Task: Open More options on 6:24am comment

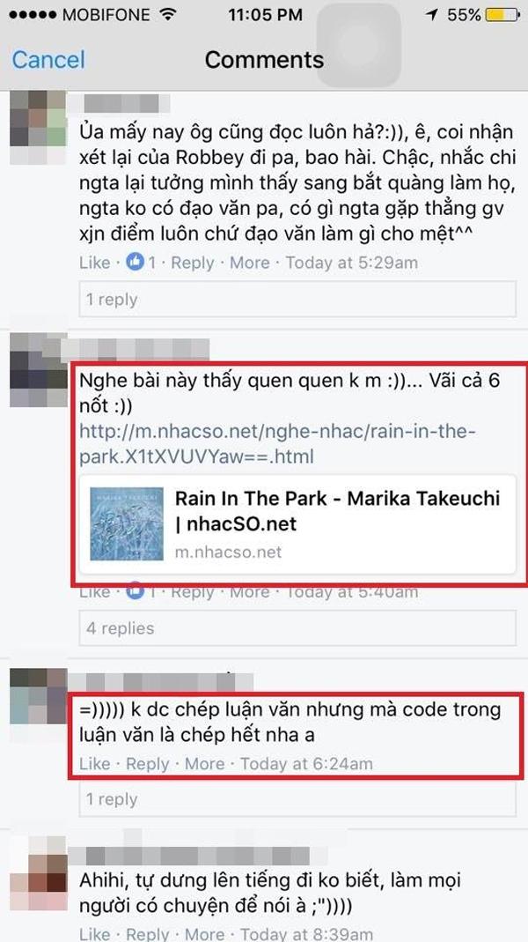Action: [x=204, y=764]
